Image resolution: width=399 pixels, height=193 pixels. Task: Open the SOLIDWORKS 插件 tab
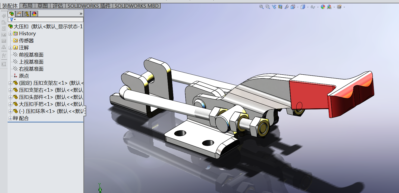(89, 6)
